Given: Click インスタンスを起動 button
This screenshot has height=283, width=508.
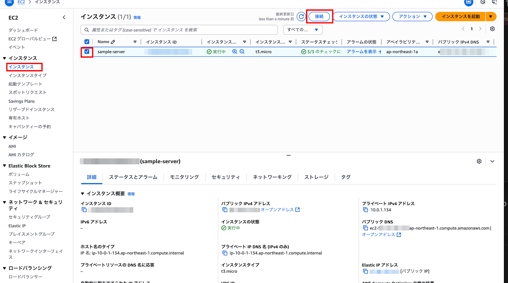Looking at the screenshot, I should [x=461, y=17].
